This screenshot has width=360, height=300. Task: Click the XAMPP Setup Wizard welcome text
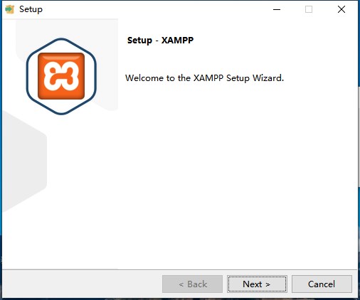(x=204, y=78)
